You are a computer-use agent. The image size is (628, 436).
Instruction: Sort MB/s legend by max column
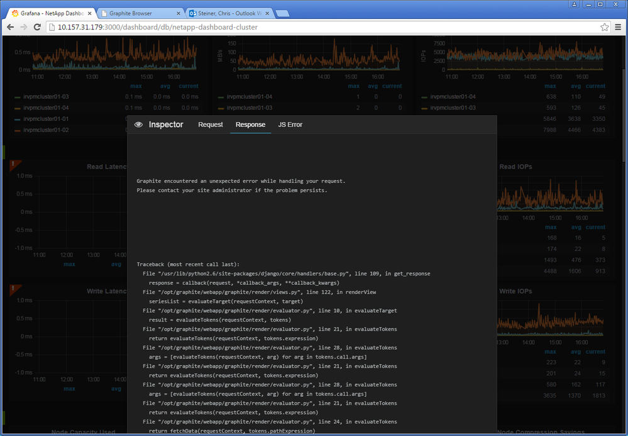coord(354,86)
